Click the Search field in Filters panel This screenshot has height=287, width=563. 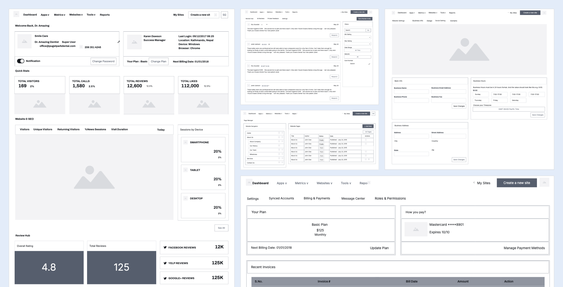click(x=355, y=30)
